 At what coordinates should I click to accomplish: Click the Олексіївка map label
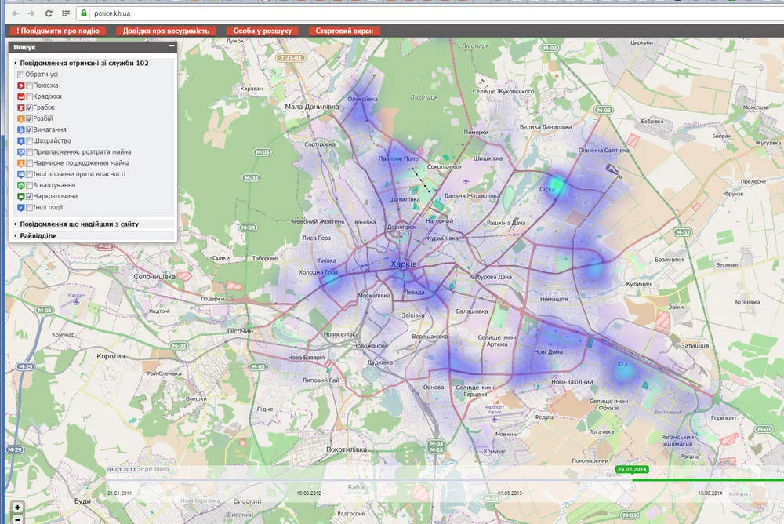click(x=362, y=99)
